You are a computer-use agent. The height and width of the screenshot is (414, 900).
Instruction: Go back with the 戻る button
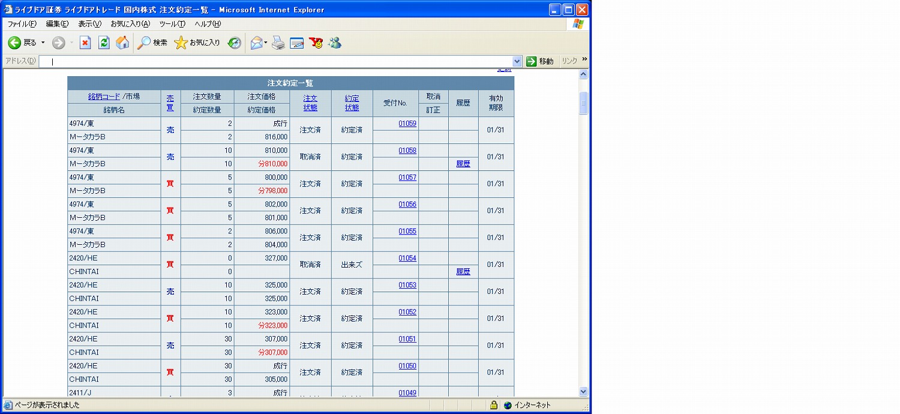click(22, 43)
